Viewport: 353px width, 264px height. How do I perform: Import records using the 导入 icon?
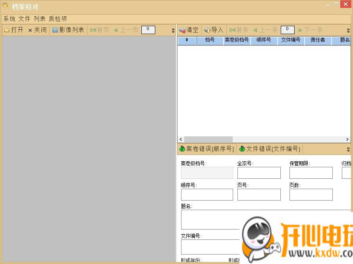click(214, 30)
